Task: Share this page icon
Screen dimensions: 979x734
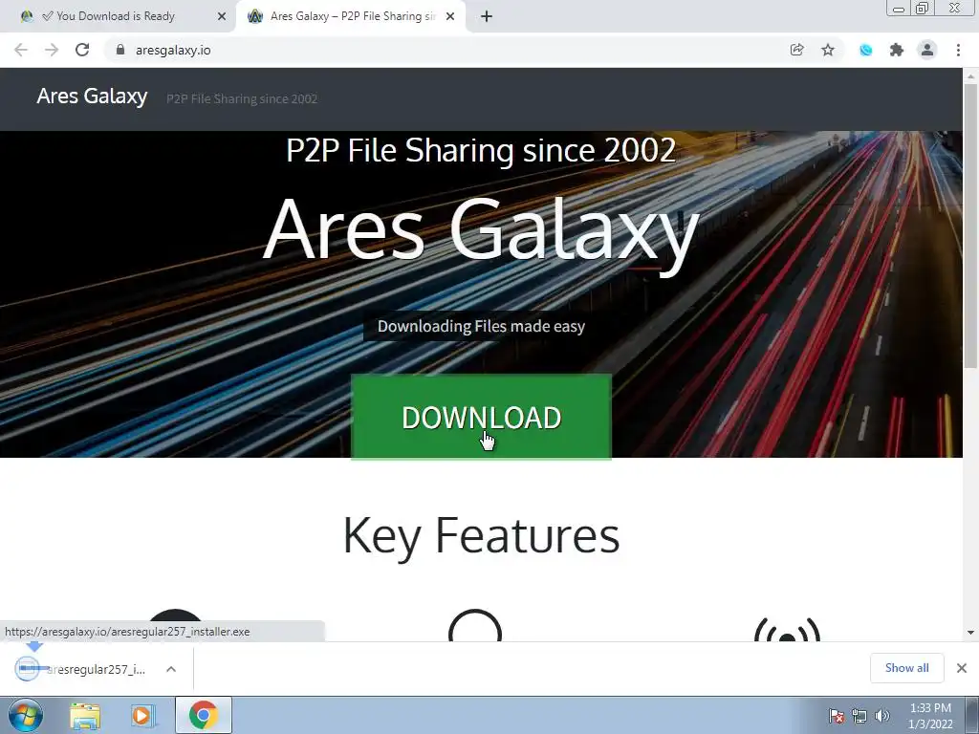Action: [x=796, y=50]
